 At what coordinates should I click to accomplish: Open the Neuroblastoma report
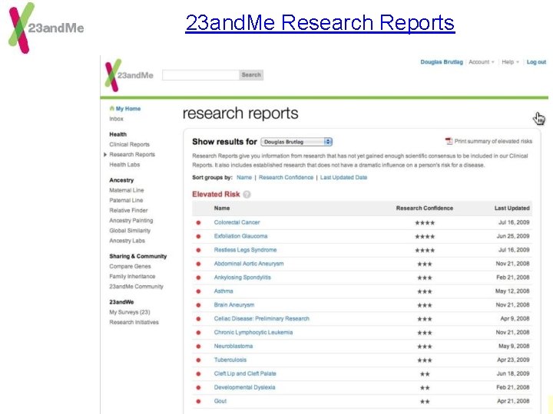point(233,346)
